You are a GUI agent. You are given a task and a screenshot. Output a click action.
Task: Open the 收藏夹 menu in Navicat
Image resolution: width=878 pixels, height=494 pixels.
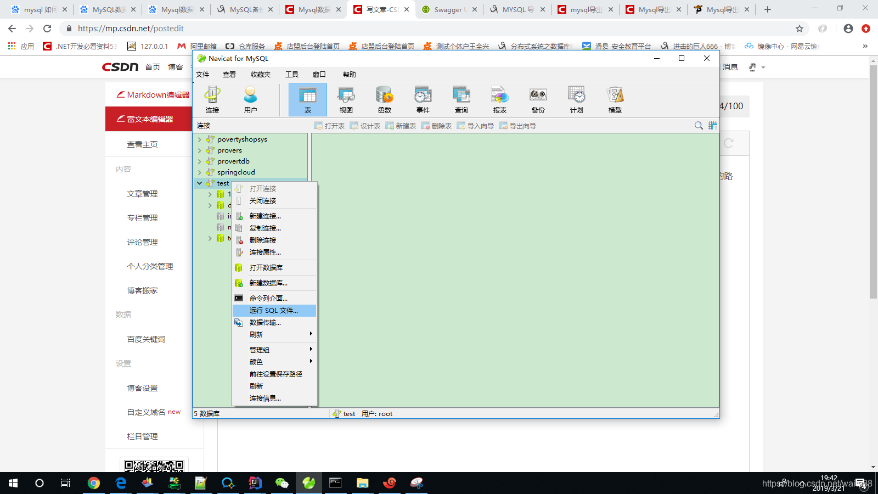coord(261,75)
